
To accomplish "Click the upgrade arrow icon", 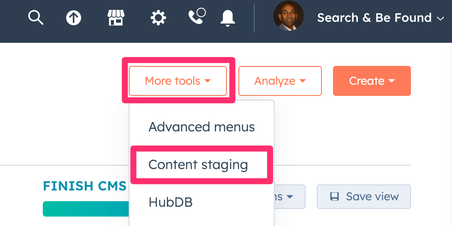I will tap(74, 18).
